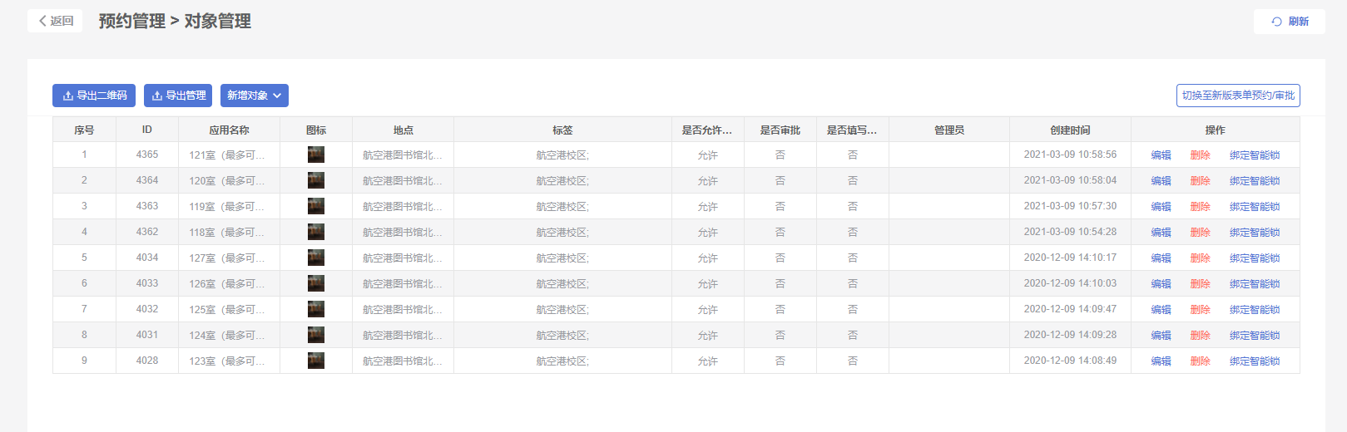
Task: Click 编辑 for the 125室 row
Action: pyautogui.click(x=1161, y=310)
